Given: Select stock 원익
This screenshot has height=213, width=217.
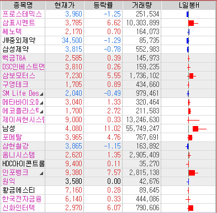Looking at the screenshot, I should (x=9, y=182).
